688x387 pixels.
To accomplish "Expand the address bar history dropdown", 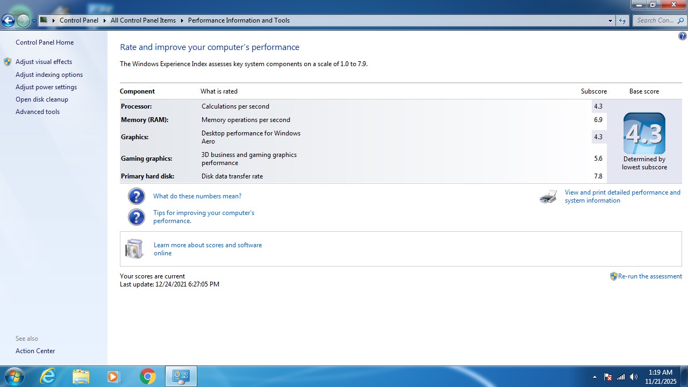I will pos(610,20).
